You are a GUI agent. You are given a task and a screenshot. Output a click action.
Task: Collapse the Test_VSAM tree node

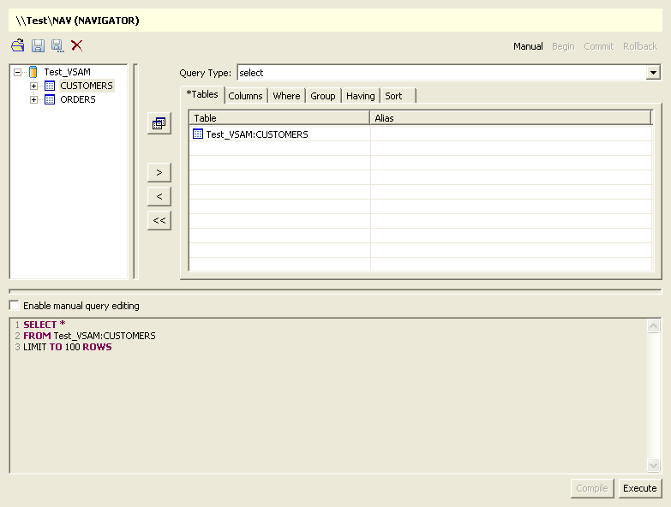pos(18,72)
